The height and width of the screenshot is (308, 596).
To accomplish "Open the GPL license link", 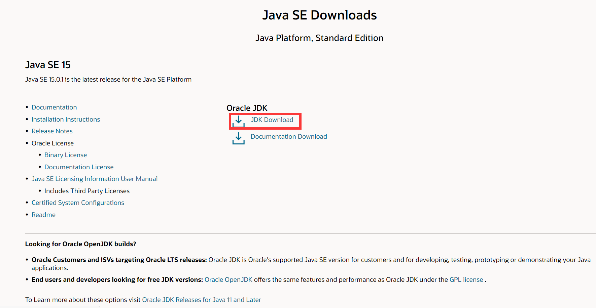I will click(x=466, y=280).
